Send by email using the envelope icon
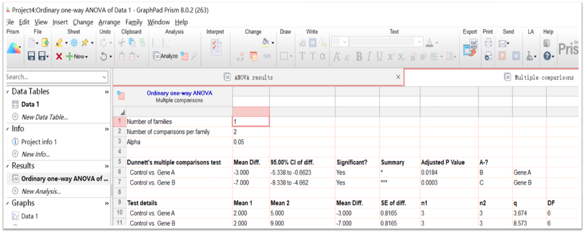585x233 pixels. 503,43
